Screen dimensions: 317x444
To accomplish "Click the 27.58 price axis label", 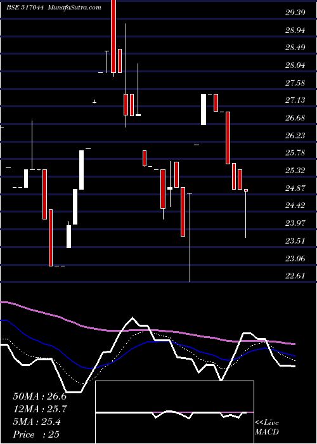I will [295, 82].
